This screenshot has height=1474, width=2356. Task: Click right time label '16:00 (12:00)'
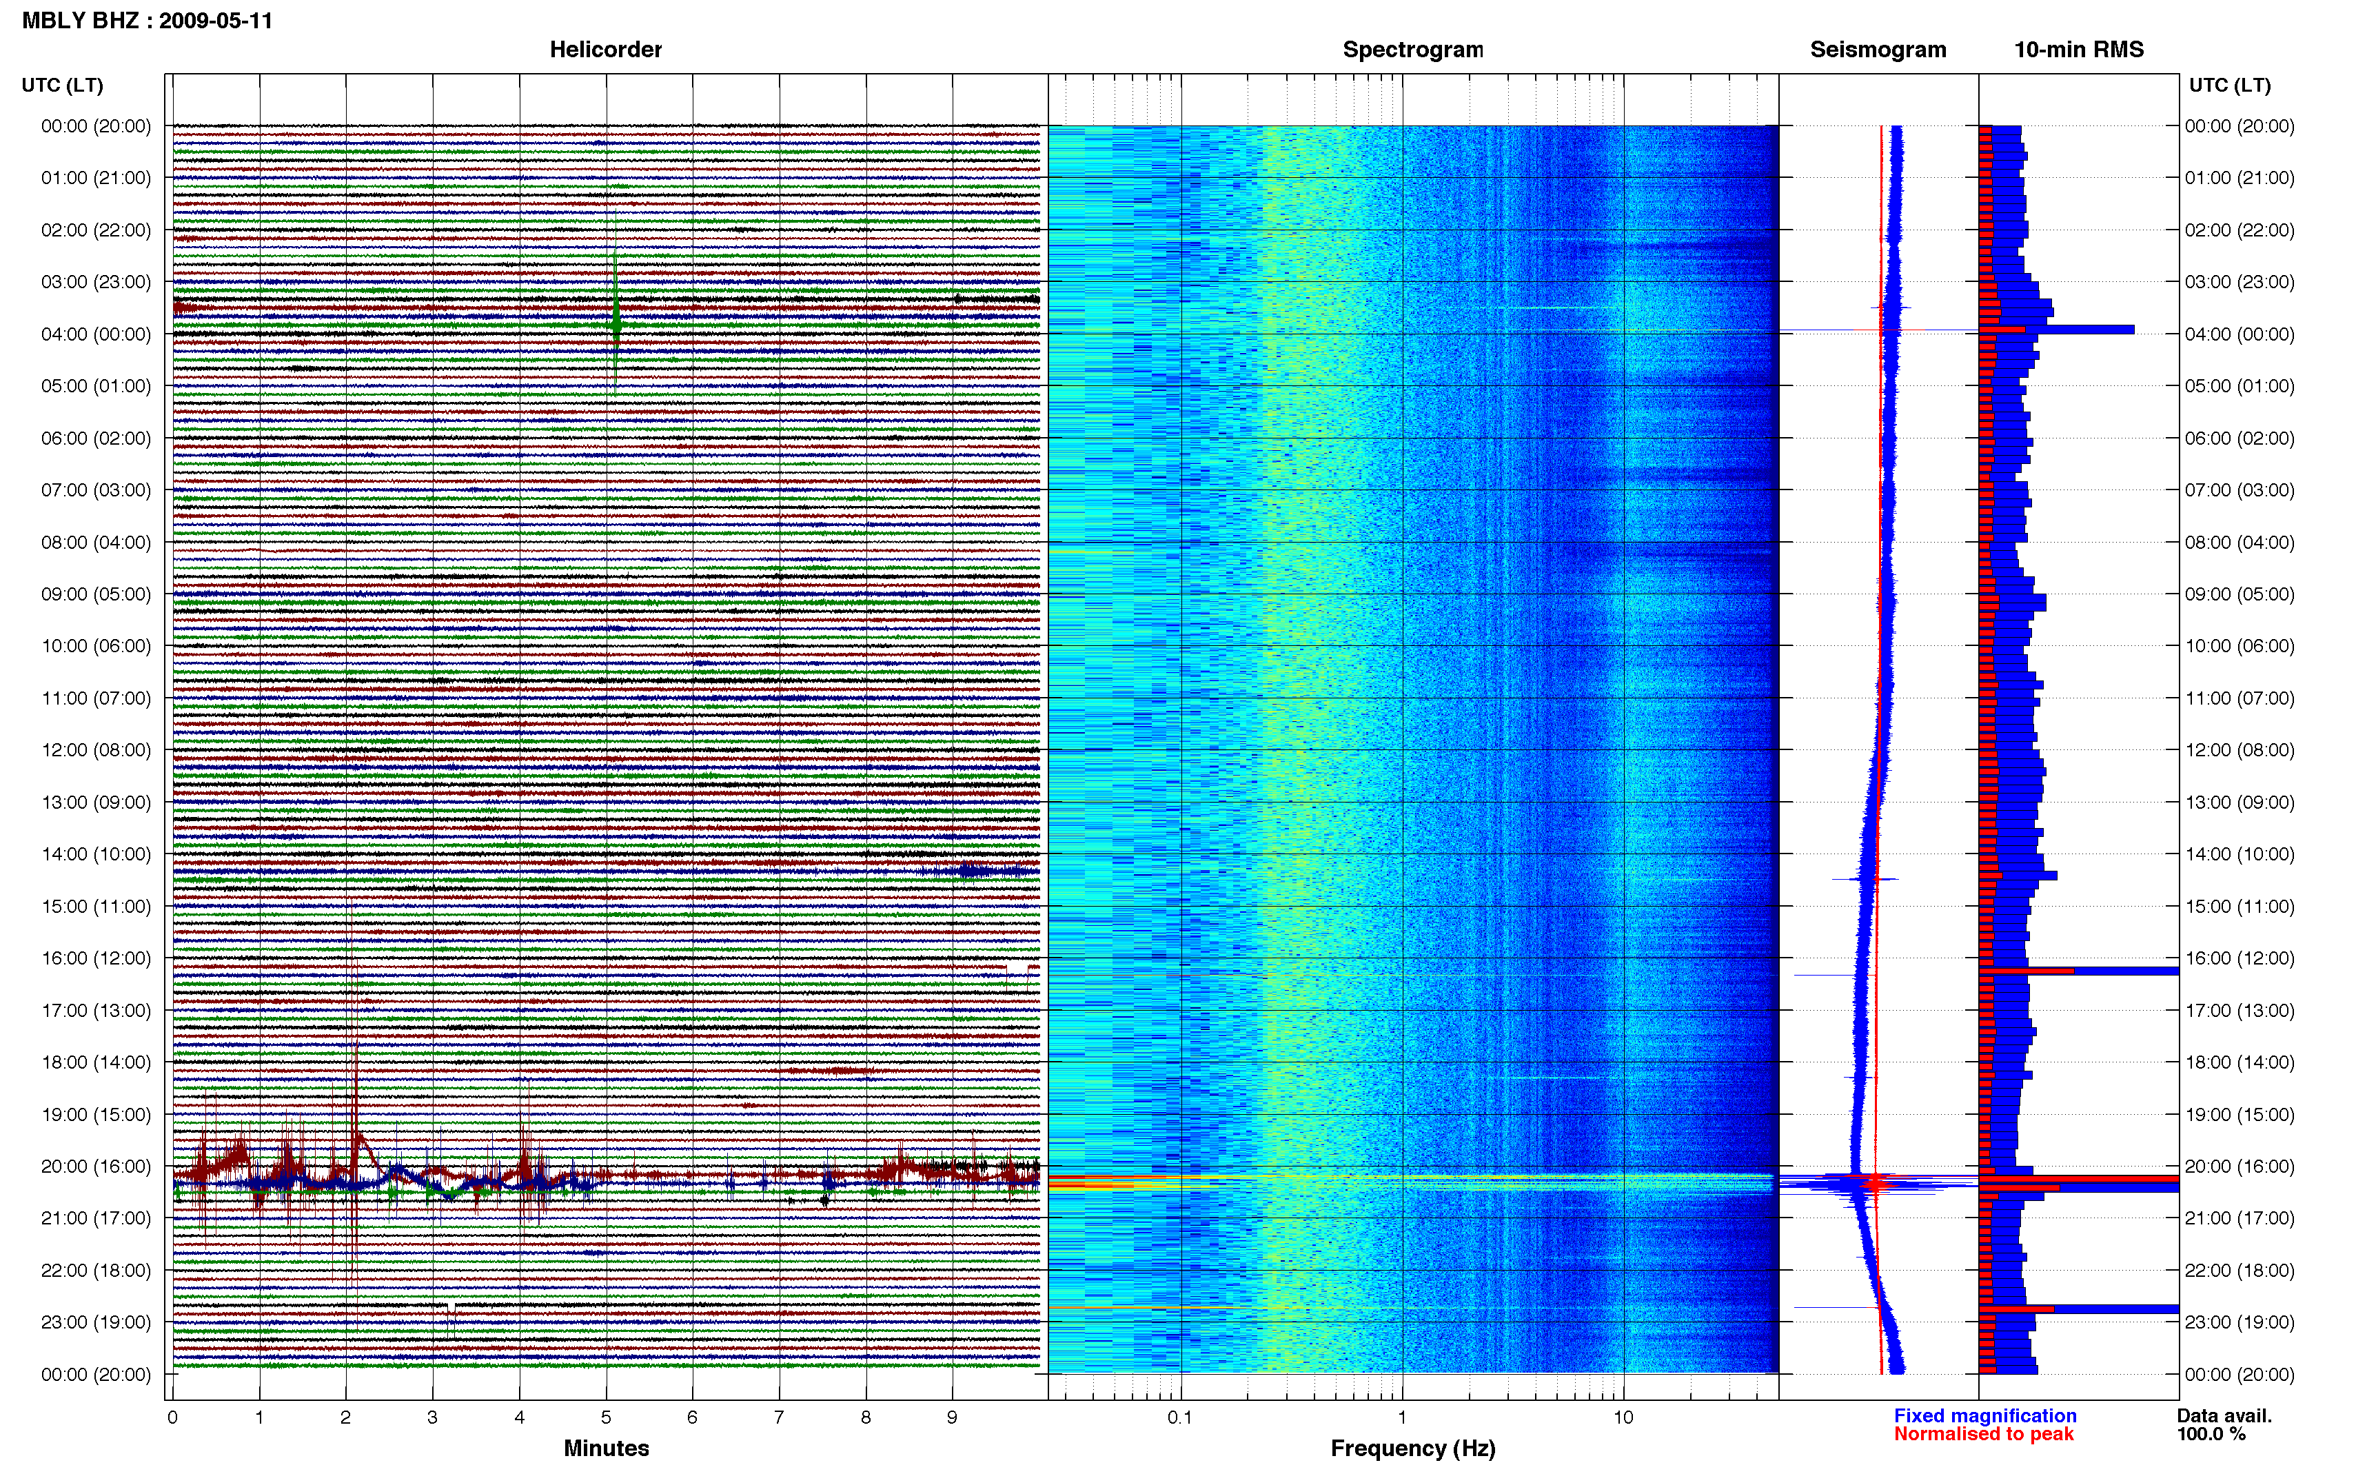tap(2239, 958)
